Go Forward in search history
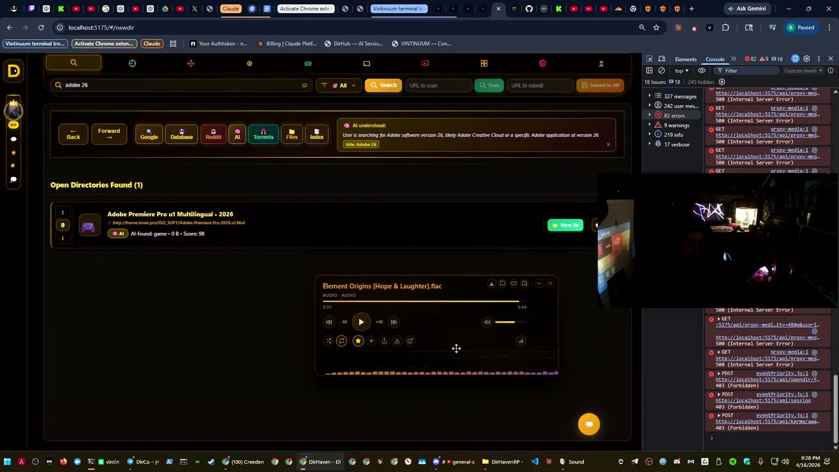This screenshot has height=472, width=839. tap(109, 134)
